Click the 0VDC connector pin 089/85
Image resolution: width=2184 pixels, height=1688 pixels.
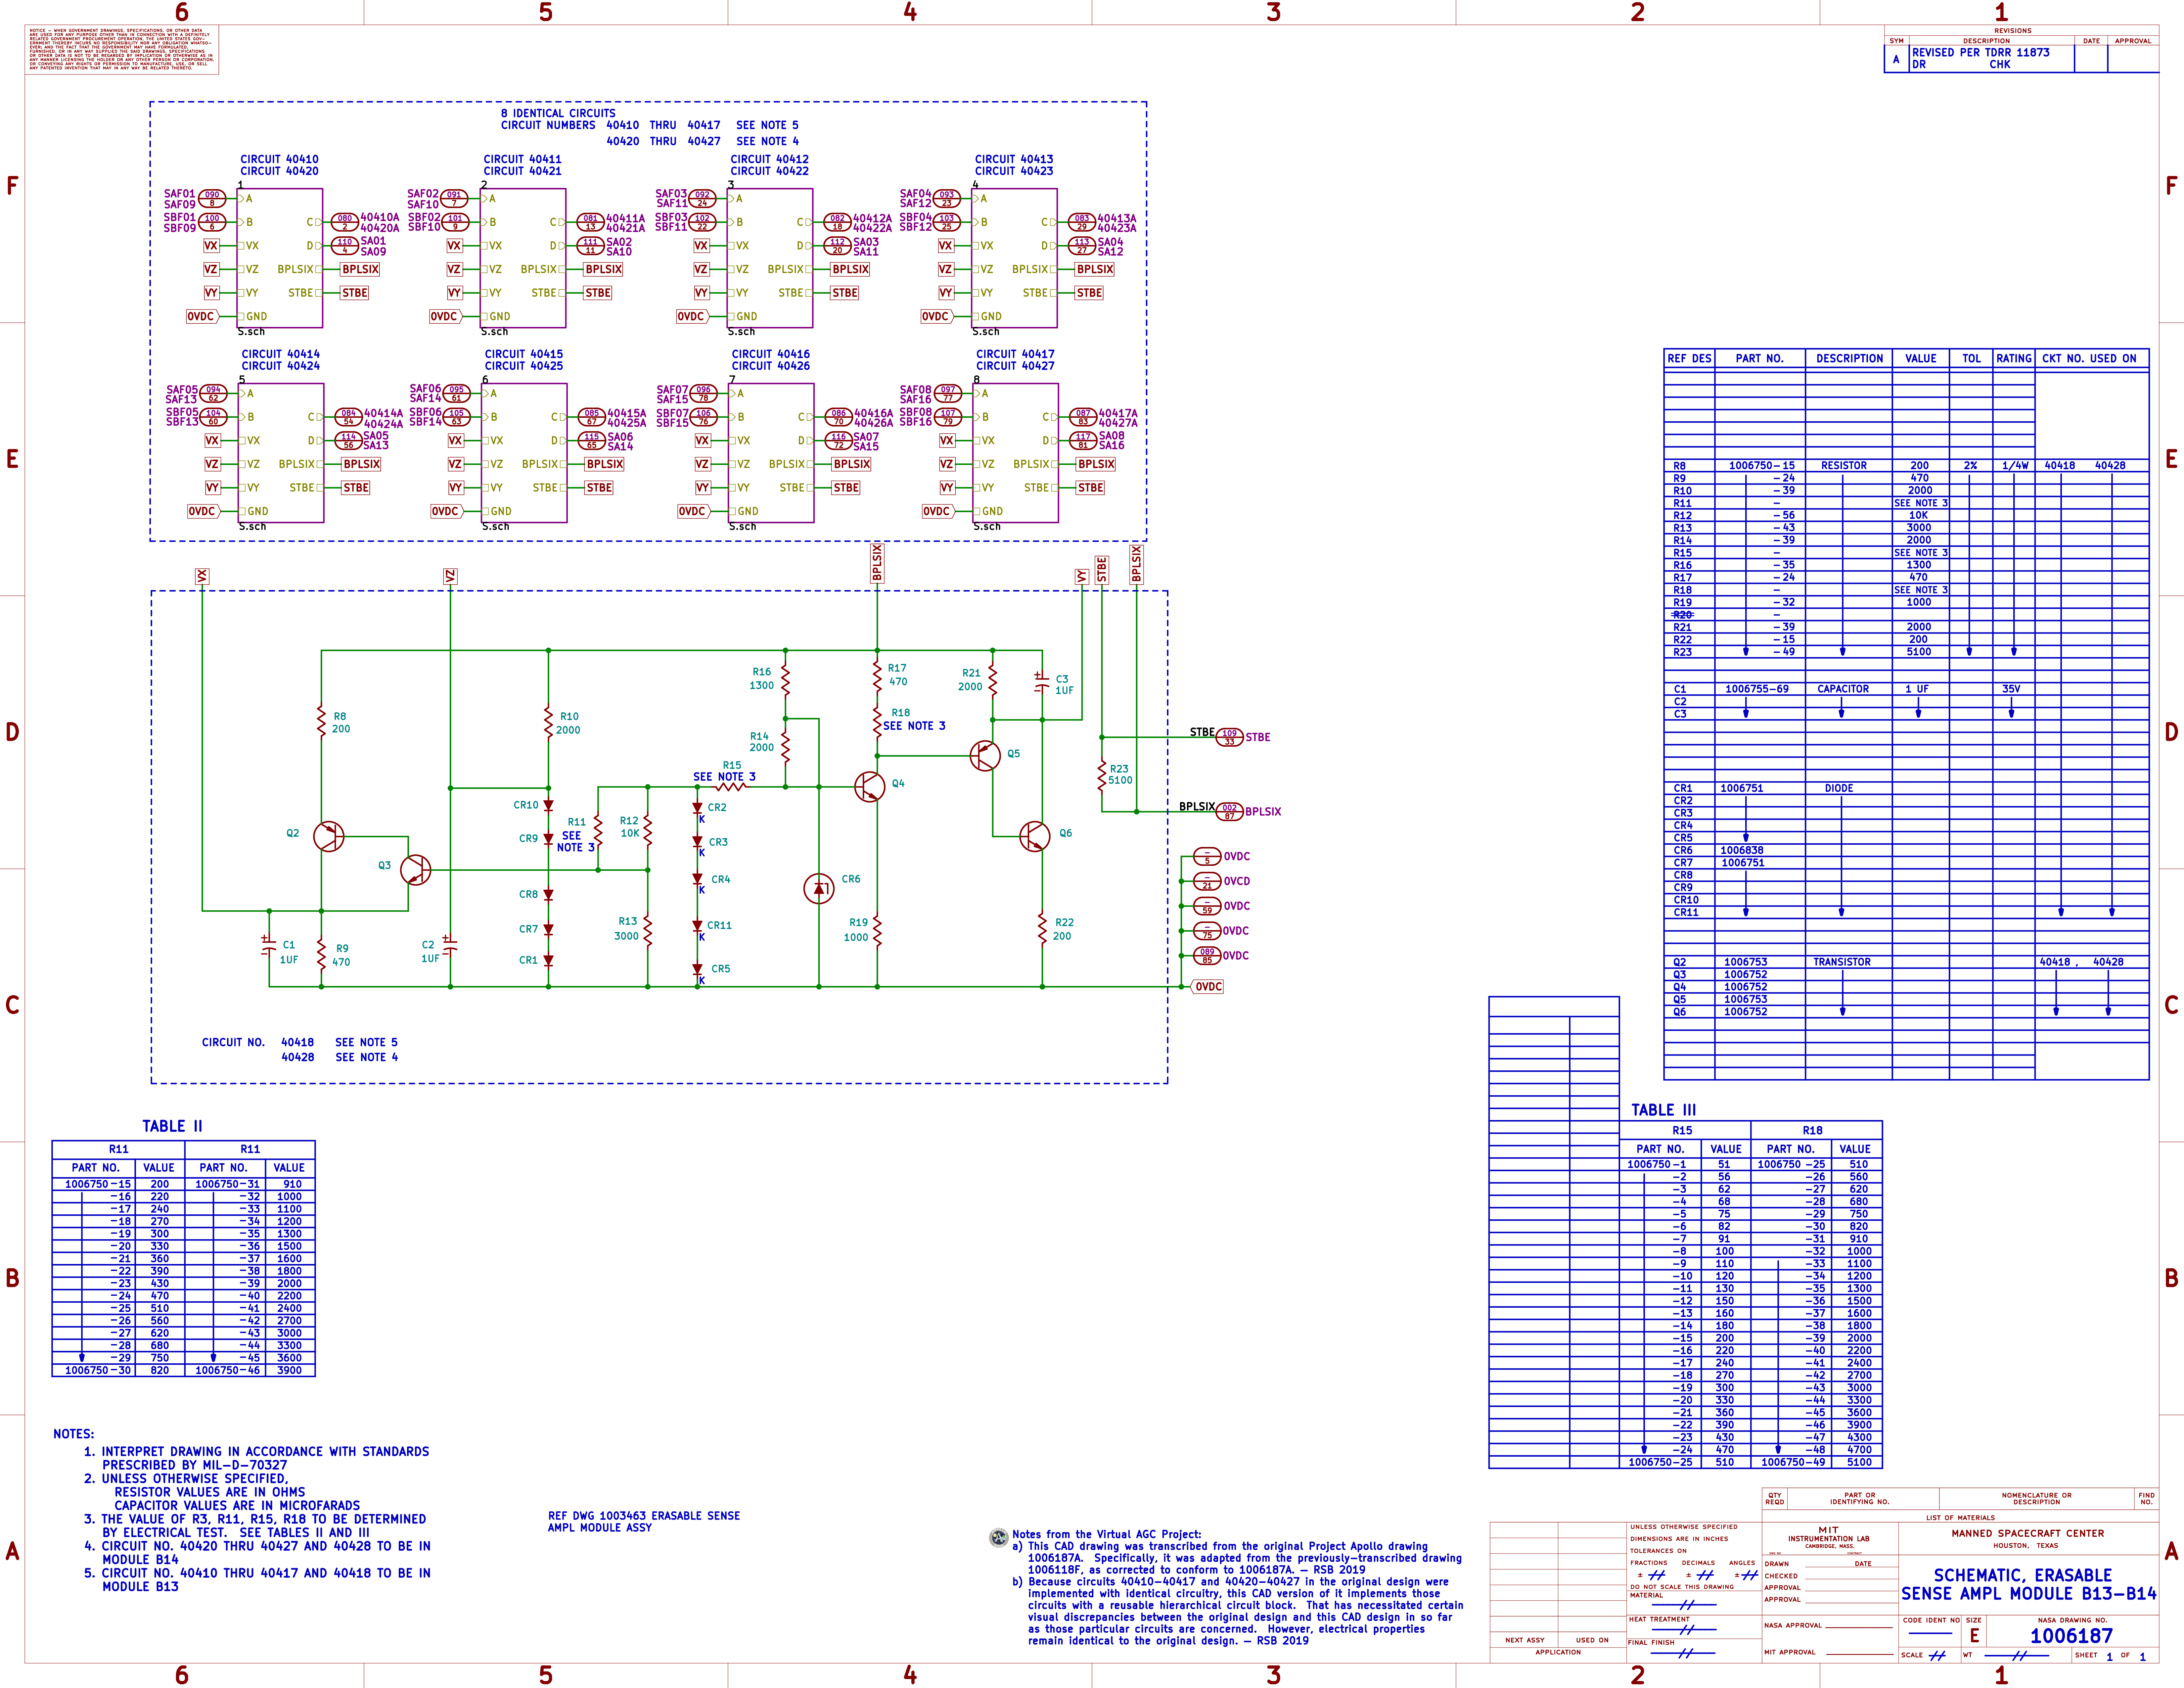pos(1207,956)
